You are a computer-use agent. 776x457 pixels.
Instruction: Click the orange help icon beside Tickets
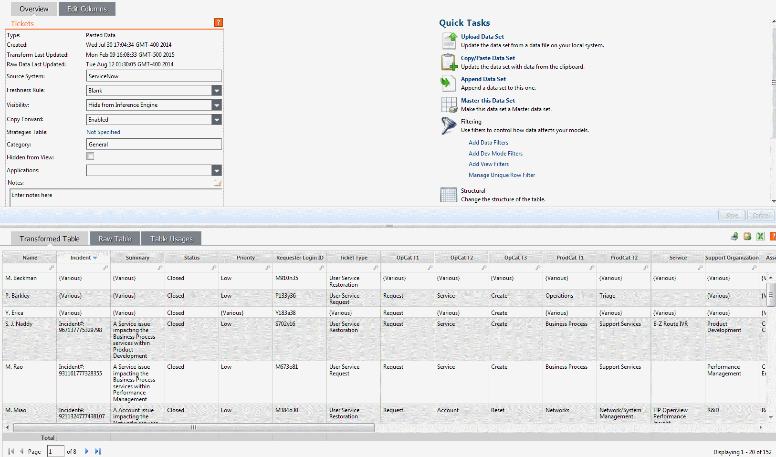(x=219, y=22)
